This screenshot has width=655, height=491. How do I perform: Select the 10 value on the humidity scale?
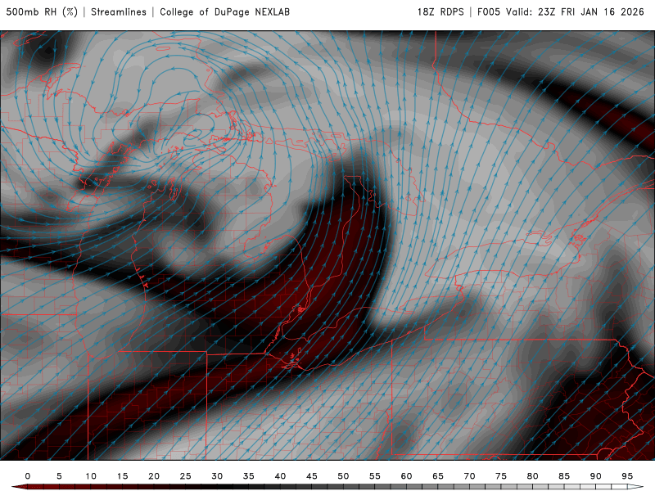click(x=91, y=476)
